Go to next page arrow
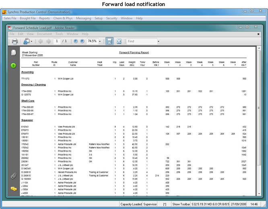The image size is (268, 209). 49,41
